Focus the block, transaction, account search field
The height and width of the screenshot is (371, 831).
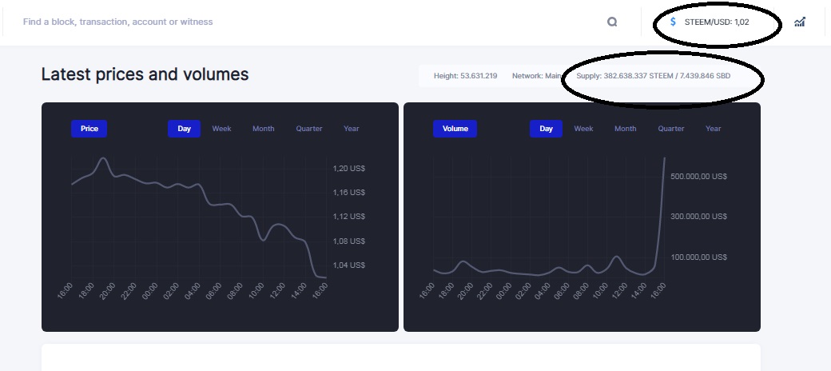click(312, 22)
